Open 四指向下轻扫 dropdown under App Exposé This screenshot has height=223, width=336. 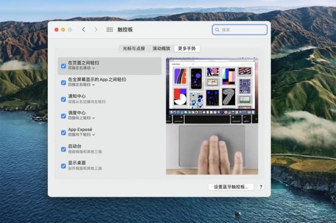[81, 135]
